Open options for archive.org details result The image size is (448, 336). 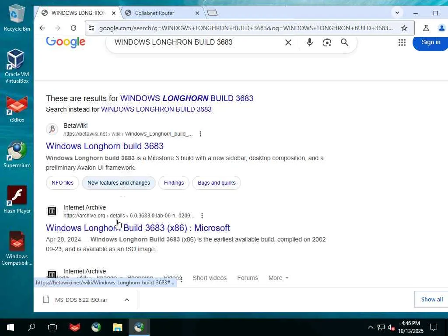click(202, 215)
